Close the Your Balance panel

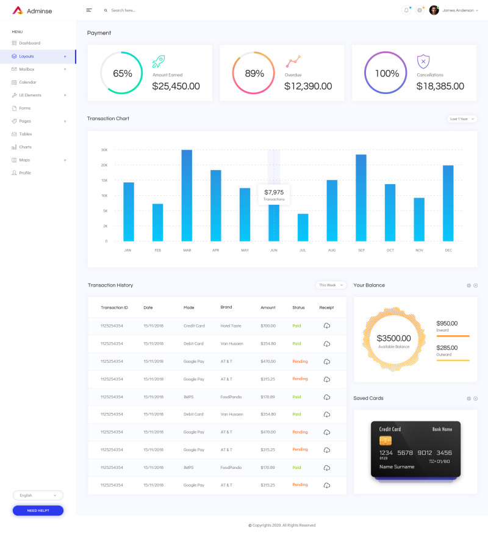click(476, 285)
